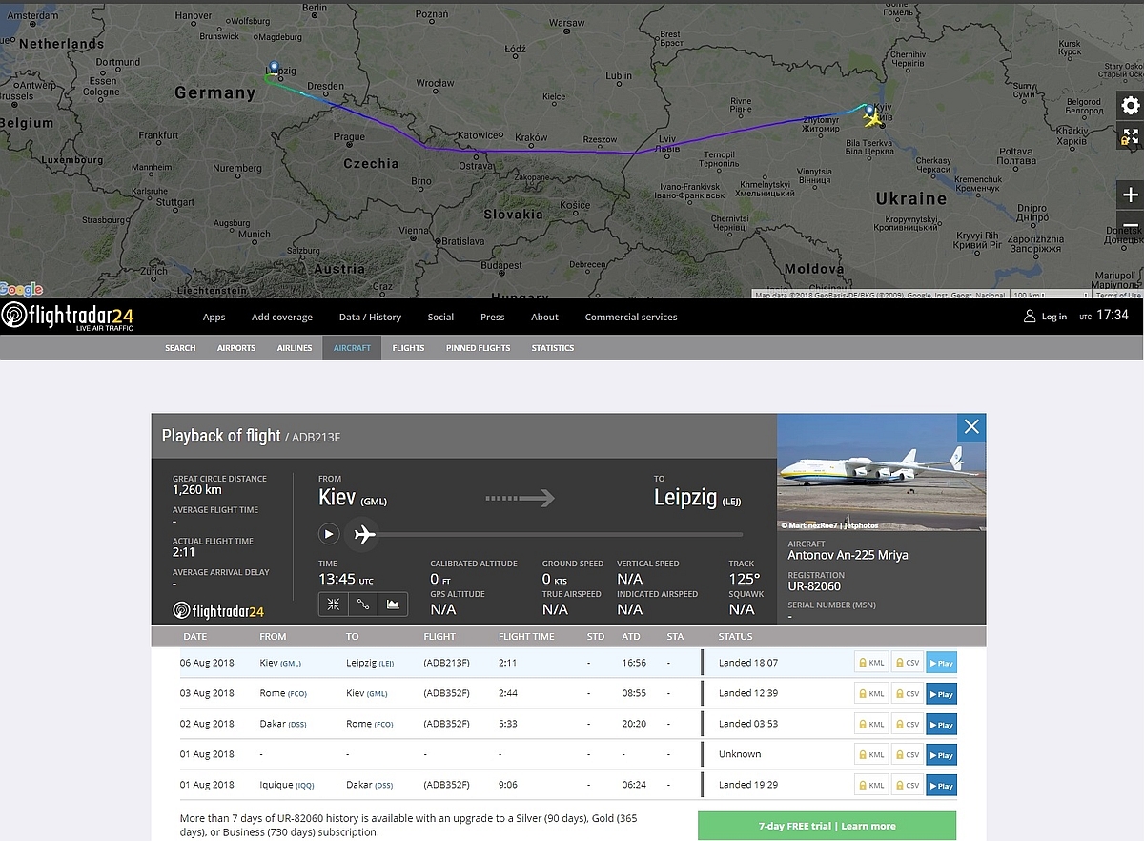Switch to the Search tab
This screenshot has width=1144, height=841.
[x=180, y=348]
